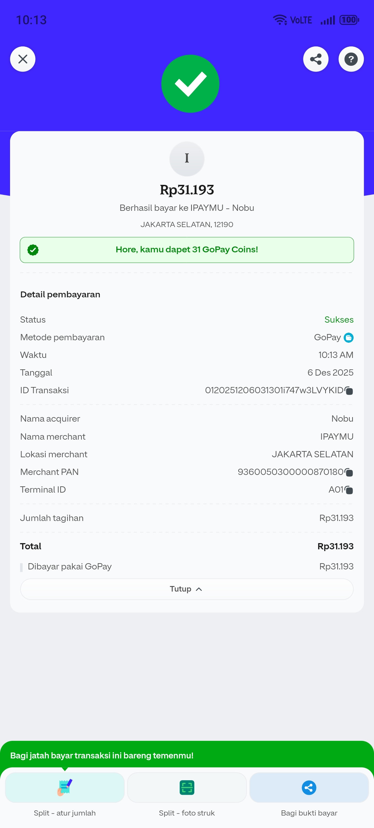The height and width of the screenshot is (828, 374).
Task: Copy the ID Transaksi value
Action: (x=349, y=391)
